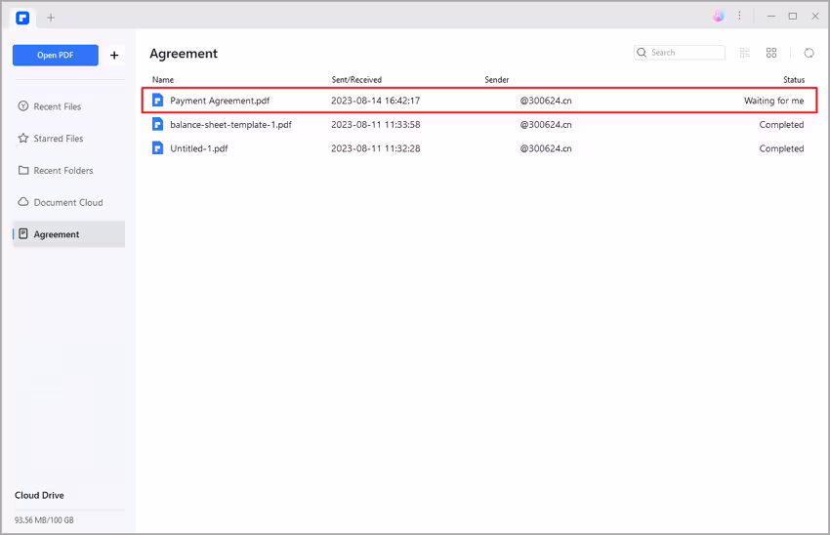Viewport: 830px width, 535px height.
Task: Select balance-sheet-template-1.pdf file row
Action: point(230,125)
